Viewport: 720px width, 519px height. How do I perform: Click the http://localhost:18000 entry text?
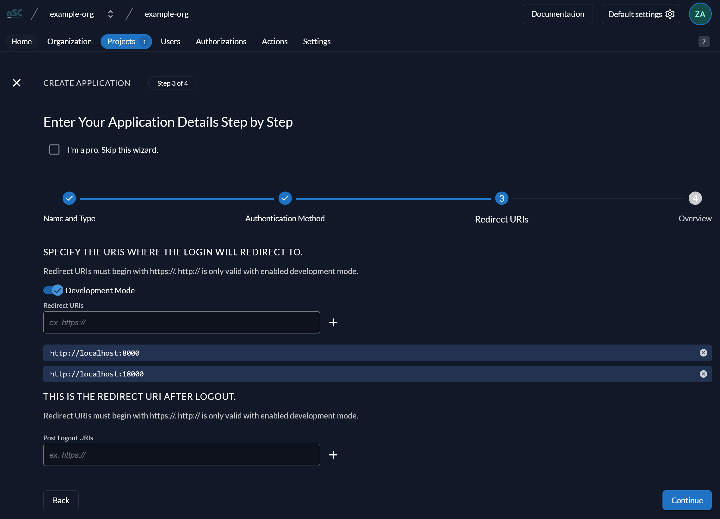coord(96,374)
